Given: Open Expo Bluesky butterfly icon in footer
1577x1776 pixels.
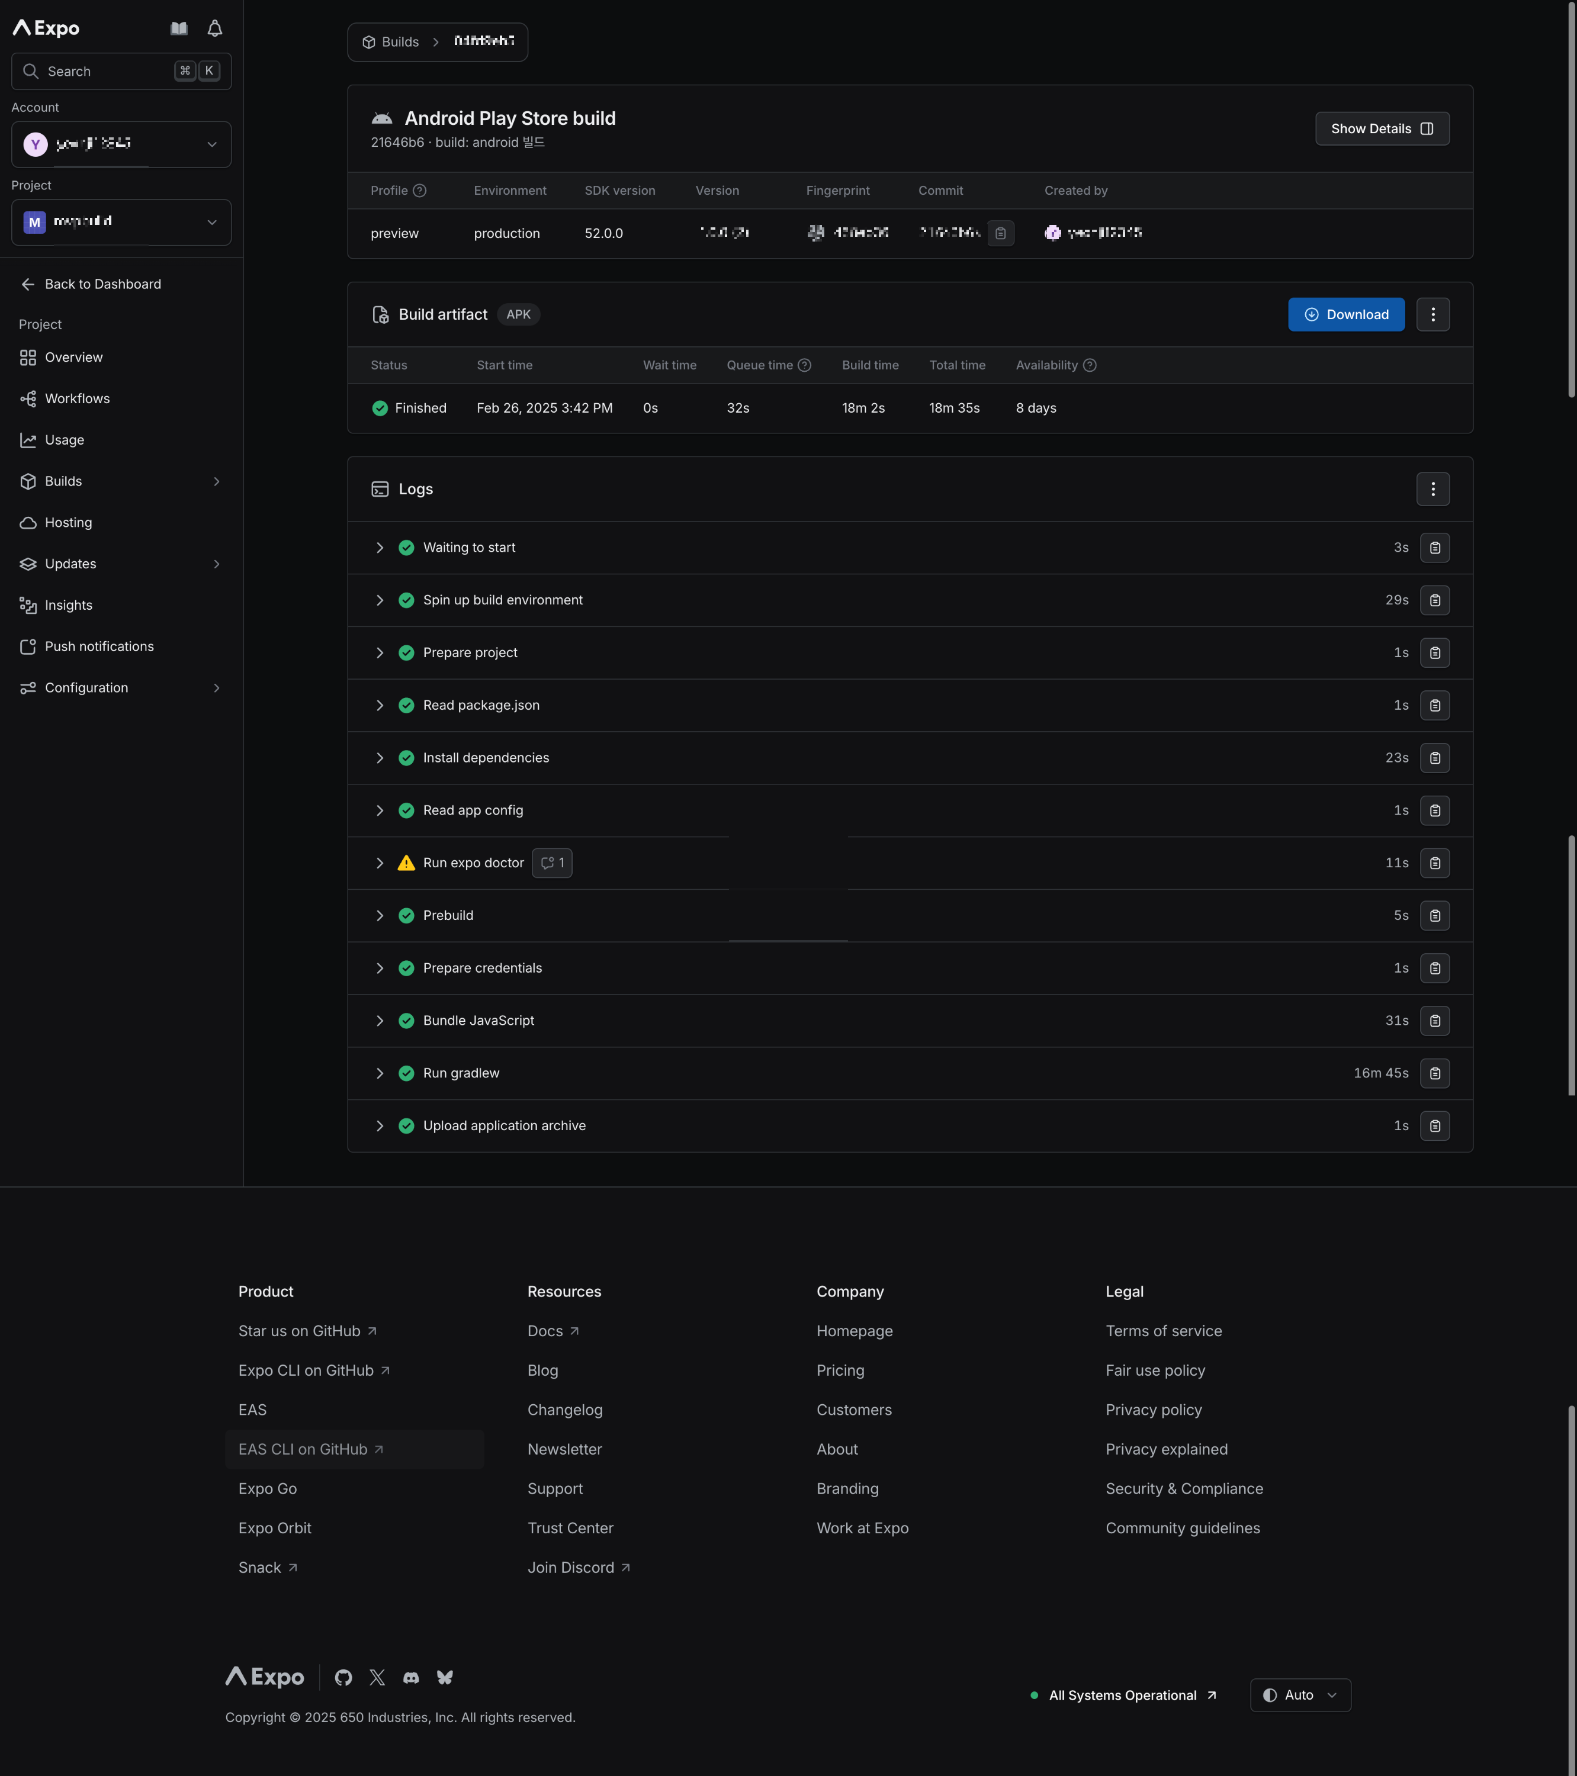Looking at the screenshot, I should [x=445, y=1677].
